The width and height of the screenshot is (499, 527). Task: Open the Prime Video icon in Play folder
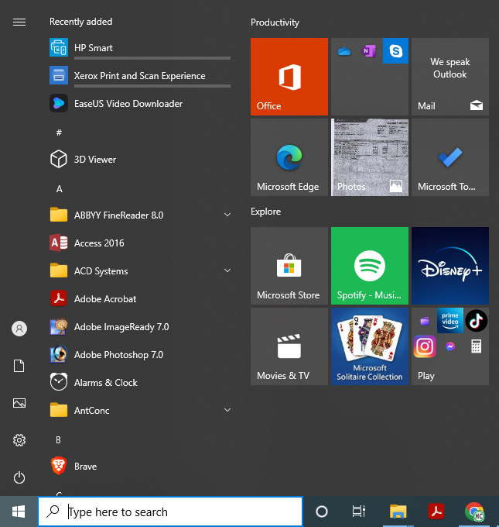tap(450, 321)
